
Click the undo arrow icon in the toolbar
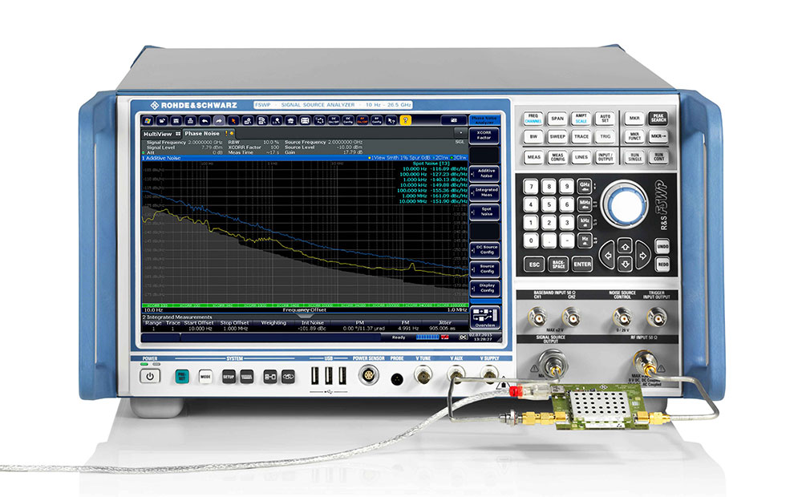[x=205, y=123]
